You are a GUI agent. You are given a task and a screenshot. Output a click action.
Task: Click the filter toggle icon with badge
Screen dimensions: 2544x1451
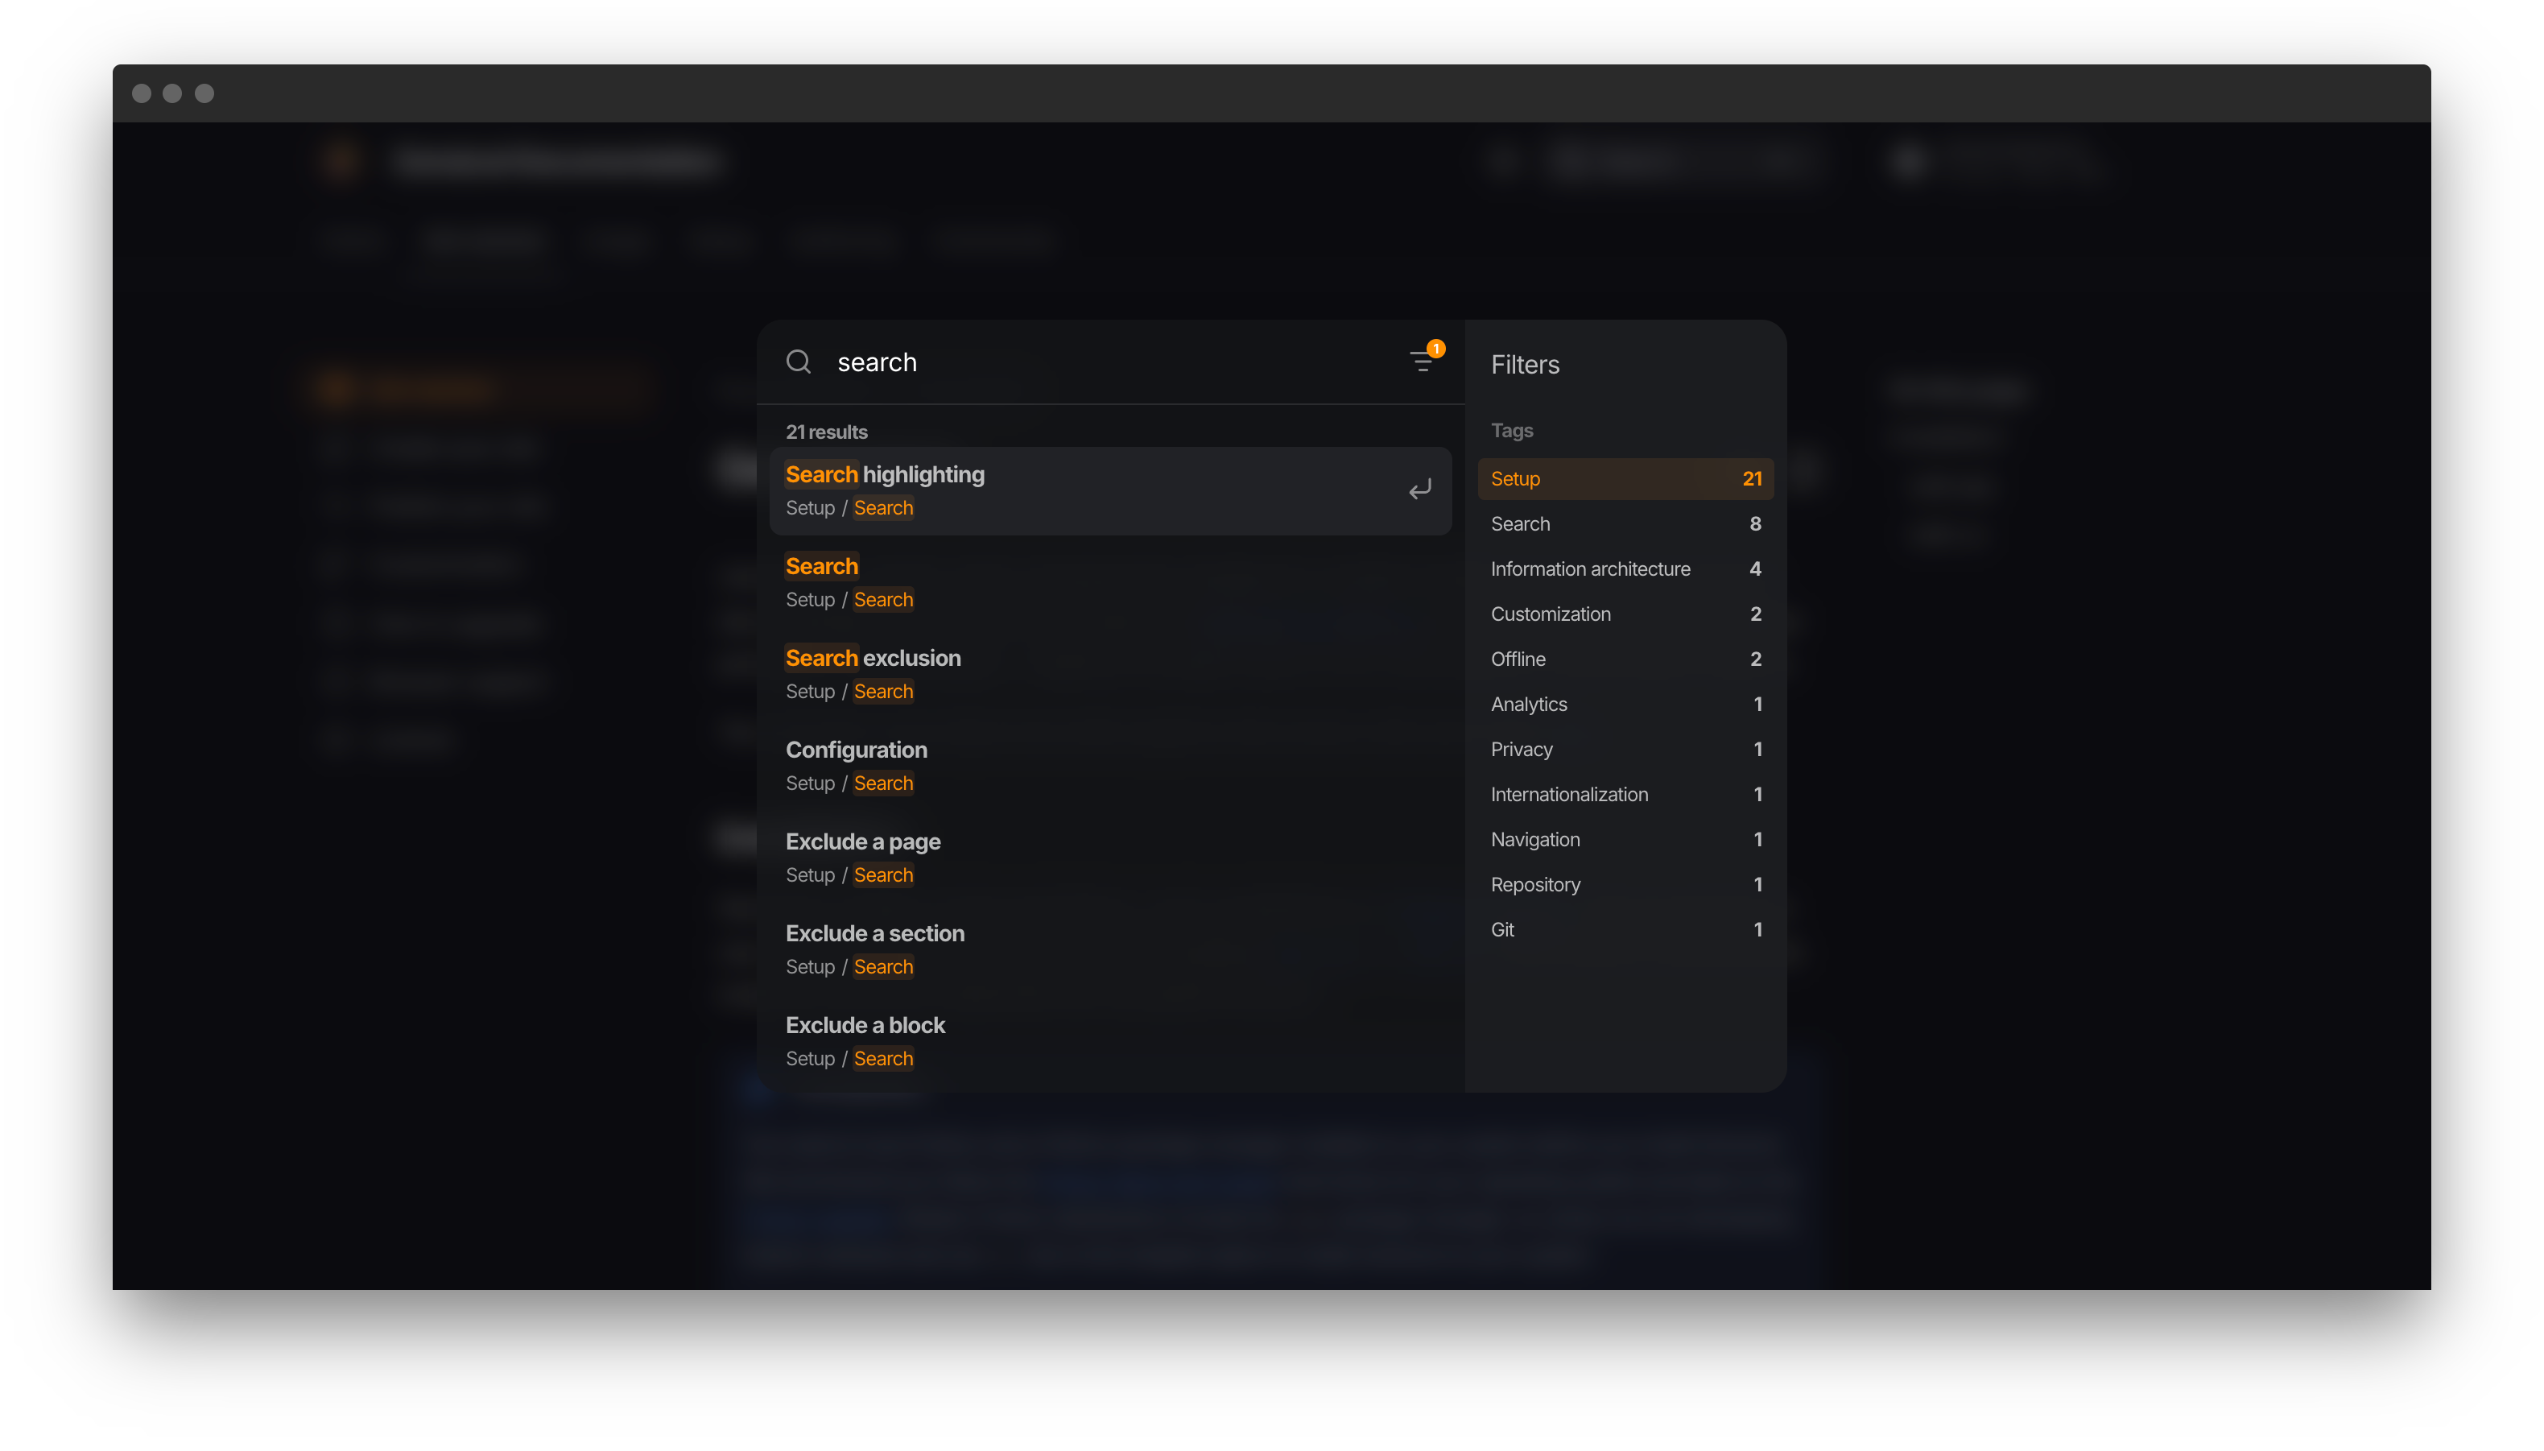1424,360
